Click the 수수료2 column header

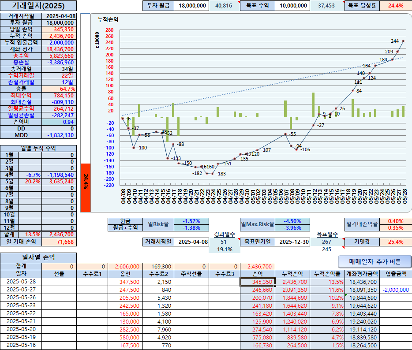[x=158, y=274]
